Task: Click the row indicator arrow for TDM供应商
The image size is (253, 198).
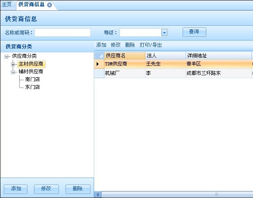Action: point(97,64)
